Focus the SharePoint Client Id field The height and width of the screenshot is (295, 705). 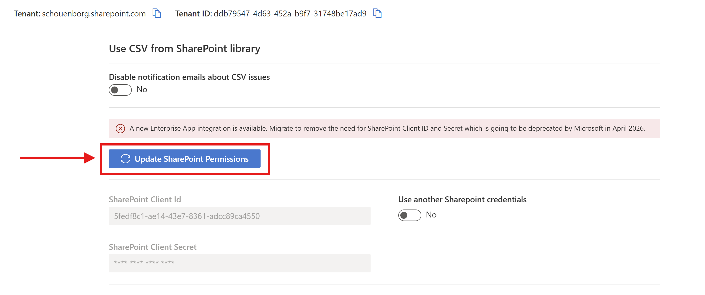point(239,216)
